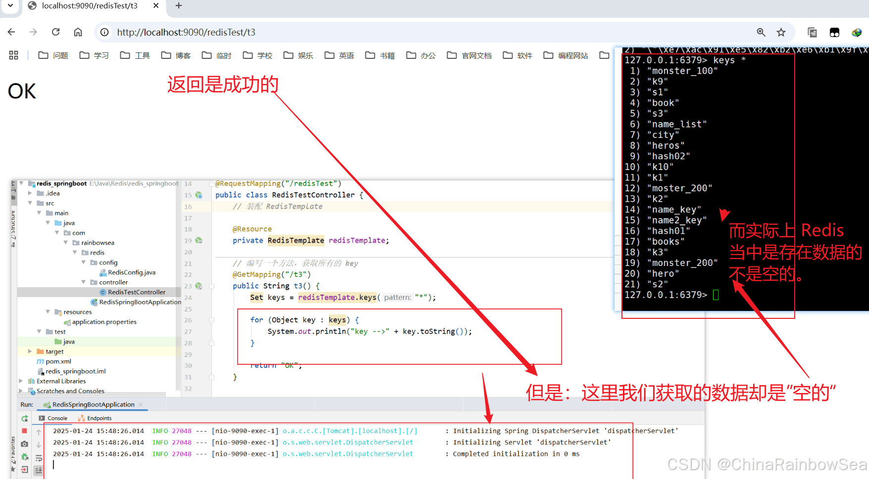Image resolution: width=869 pixels, height=479 pixels.
Task: Go back with the browser back arrow
Action: point(11,32)
